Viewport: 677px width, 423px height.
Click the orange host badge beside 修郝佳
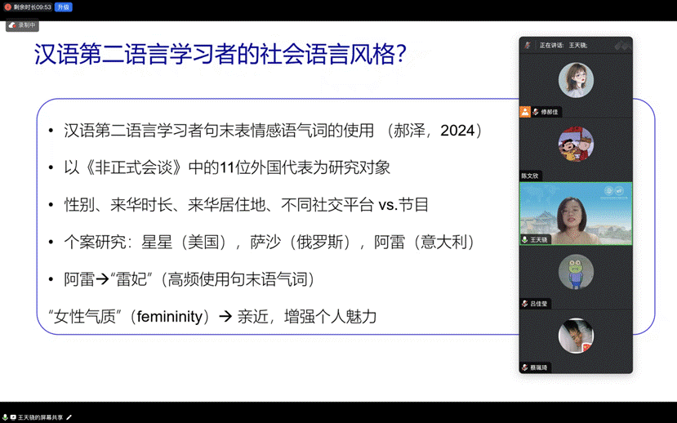tap(525, 112)
